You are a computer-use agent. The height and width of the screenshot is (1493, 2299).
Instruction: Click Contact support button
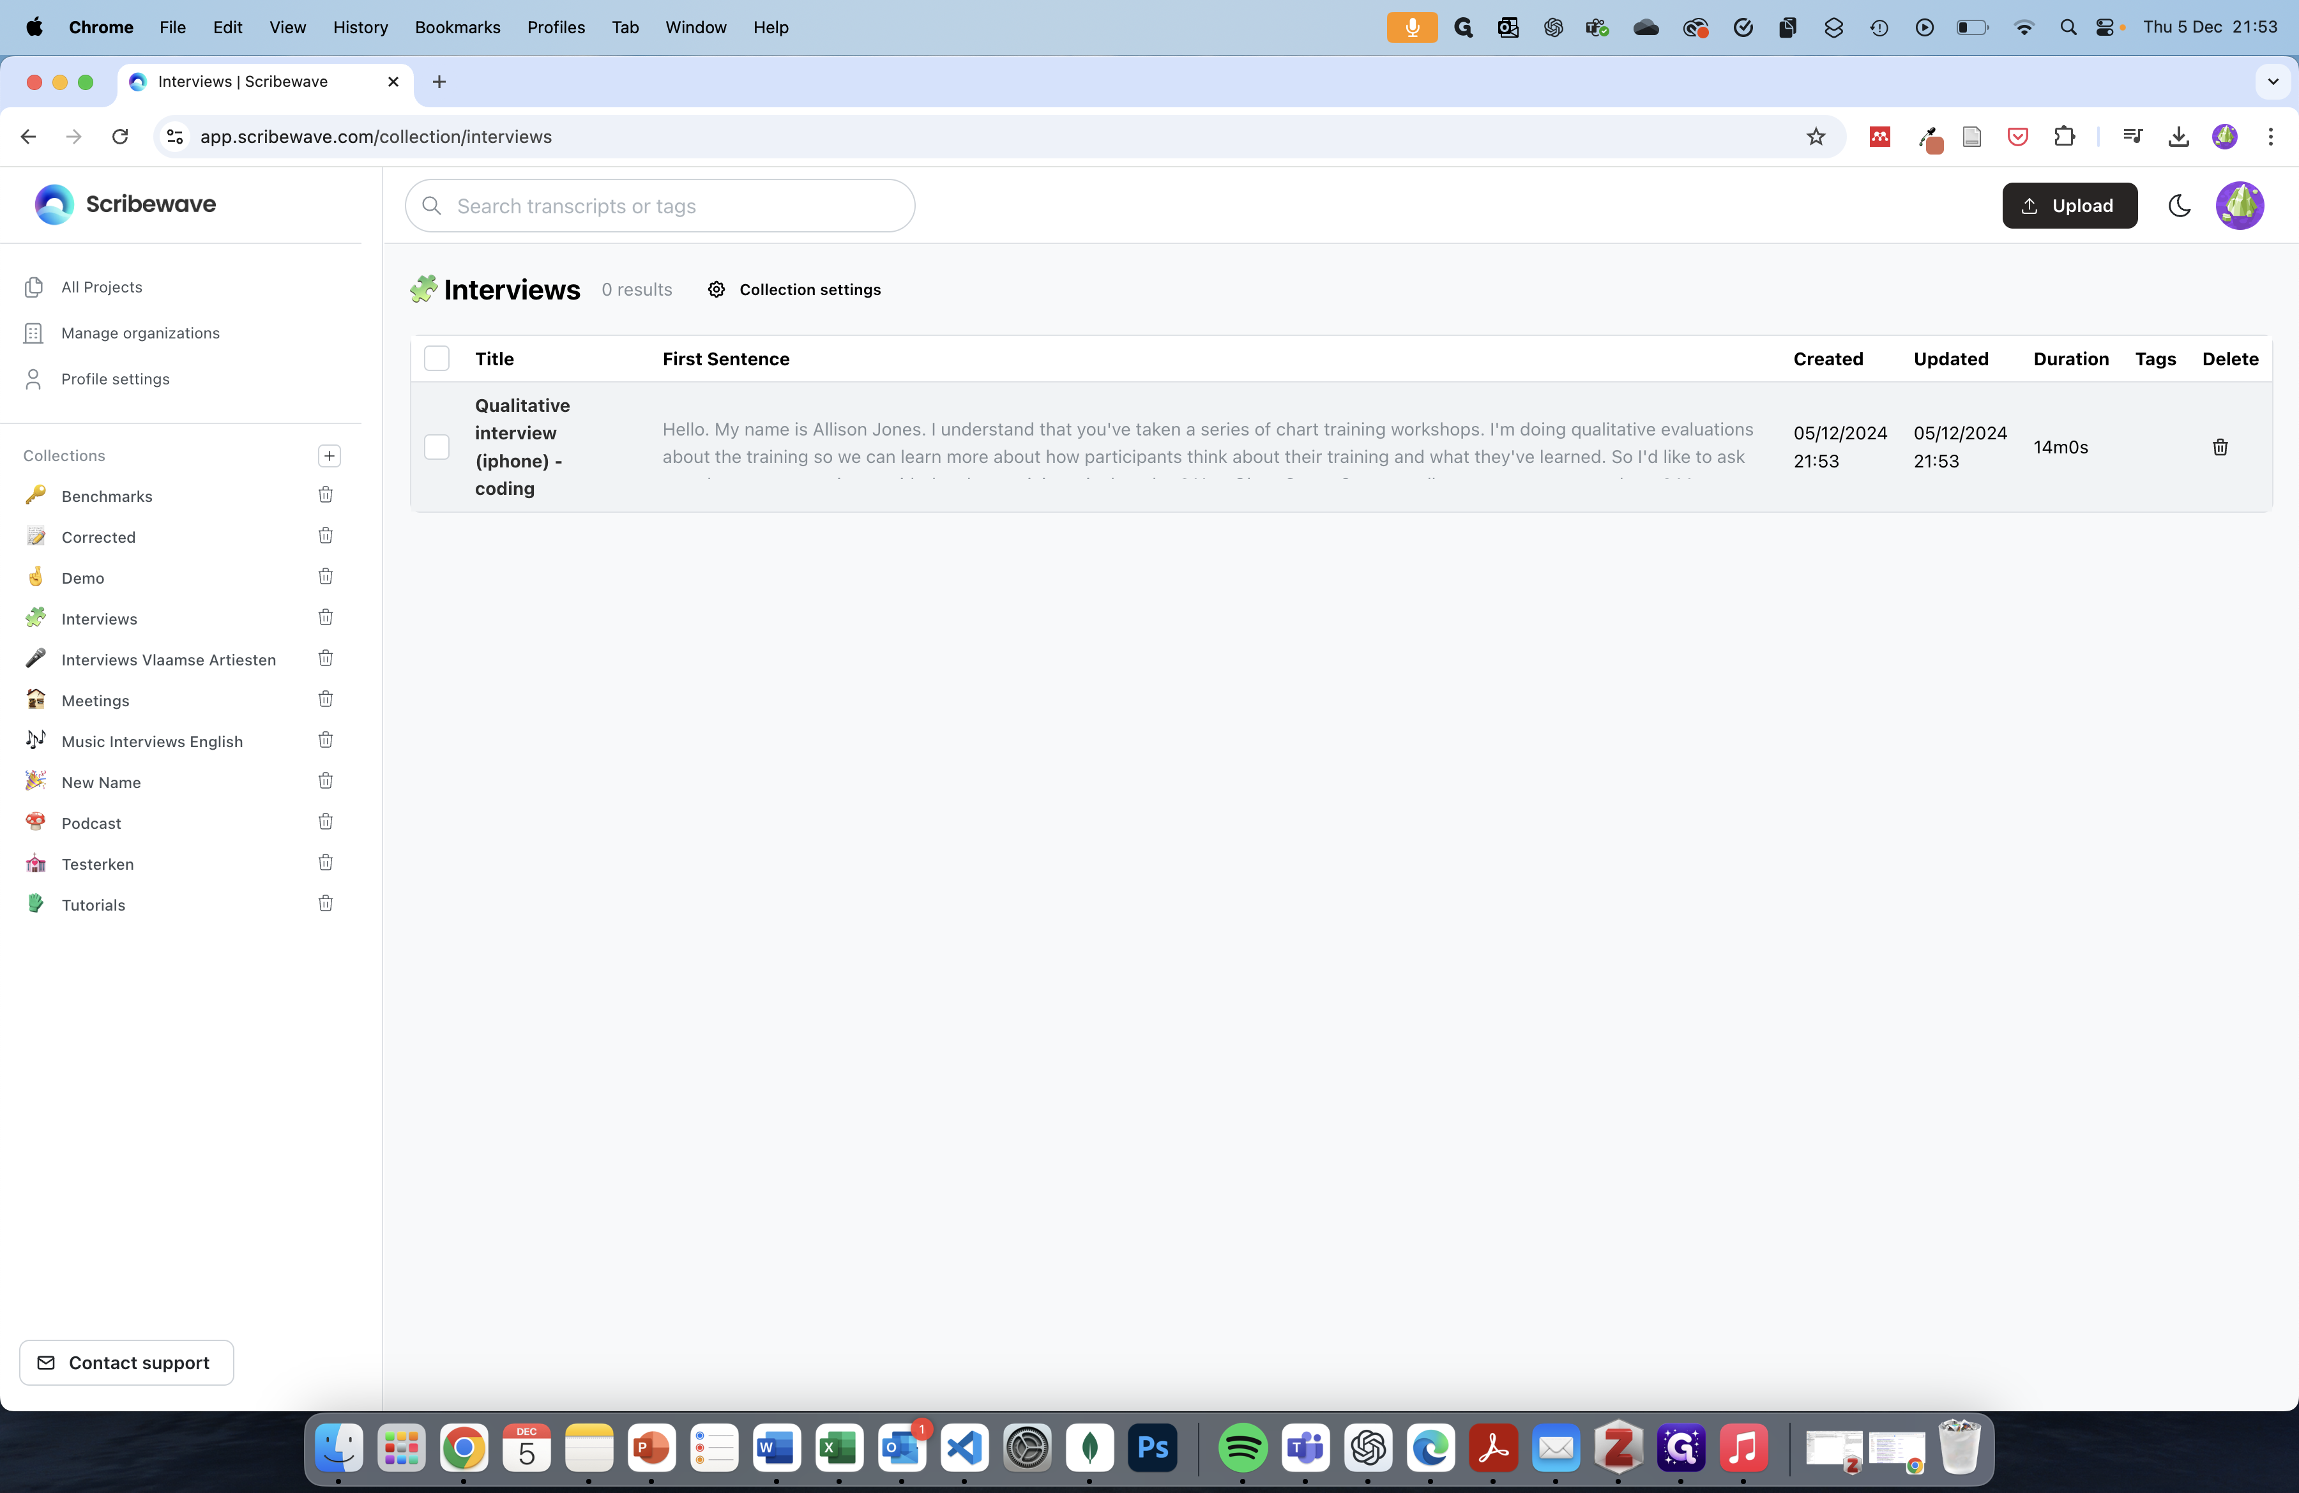pyautogui.click(x=126, y=1363)
